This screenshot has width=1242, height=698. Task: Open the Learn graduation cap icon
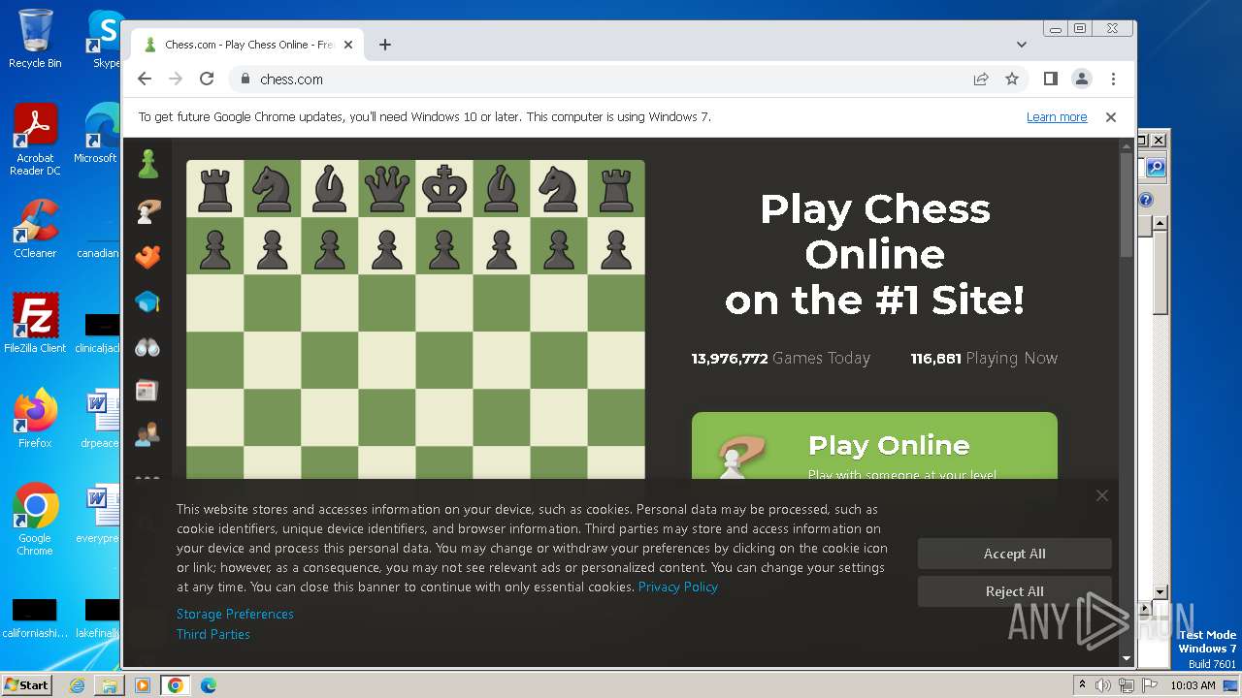coord(147,302)
